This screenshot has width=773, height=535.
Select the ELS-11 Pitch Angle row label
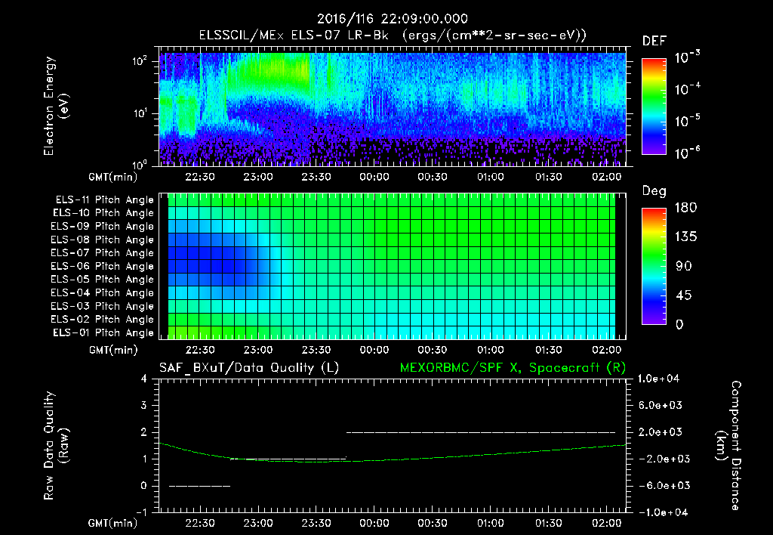(x=104, y=200)
